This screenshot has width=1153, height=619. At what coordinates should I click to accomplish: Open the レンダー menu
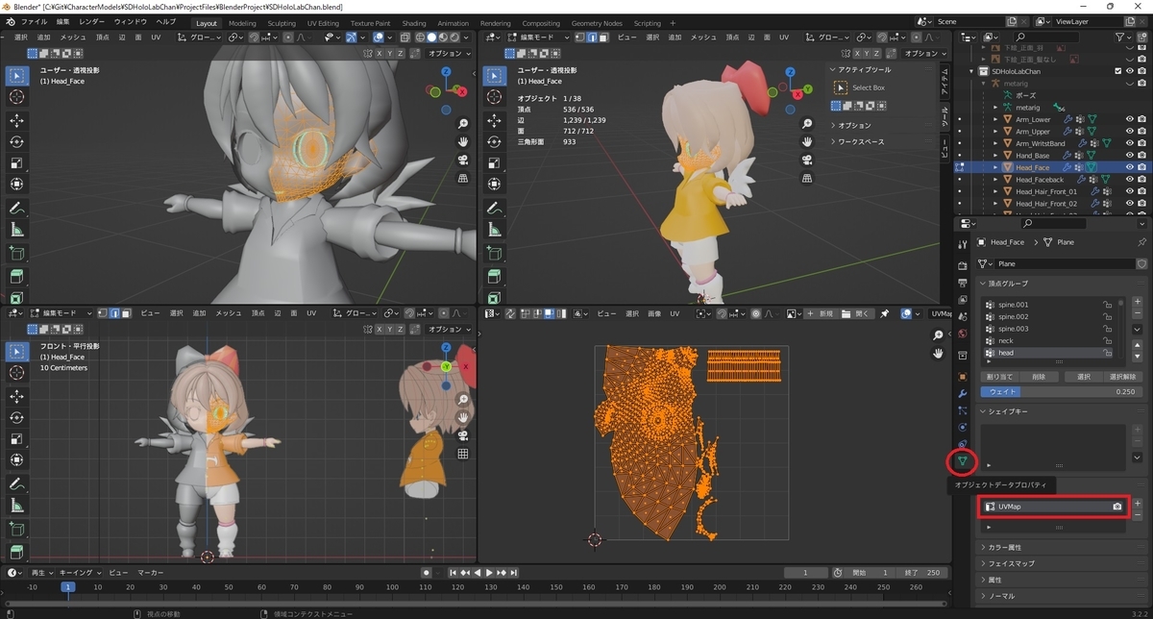coord(92,21)
